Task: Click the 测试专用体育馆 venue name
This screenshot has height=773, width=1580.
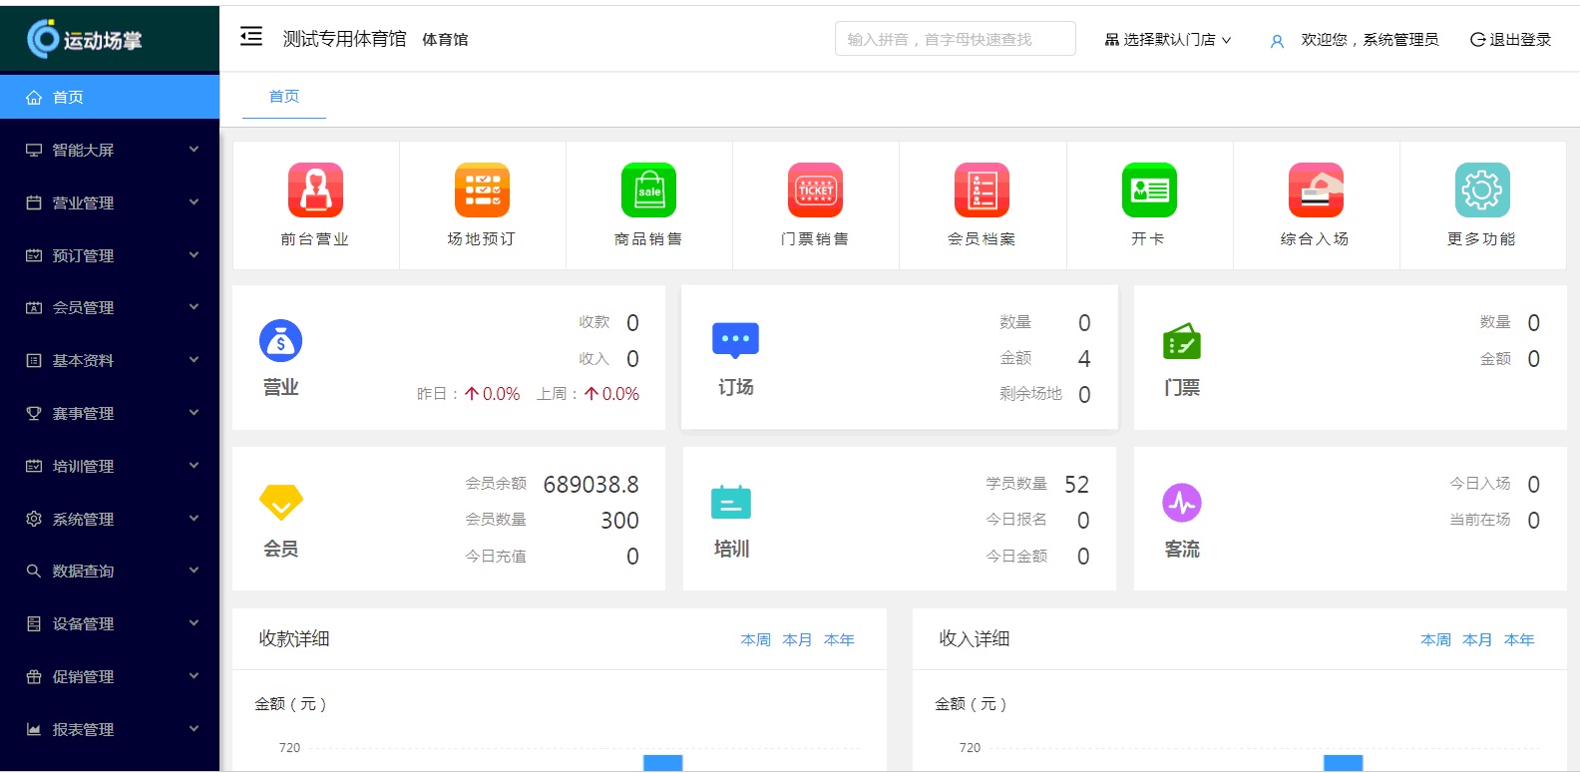Action: [x=345, y=39]
